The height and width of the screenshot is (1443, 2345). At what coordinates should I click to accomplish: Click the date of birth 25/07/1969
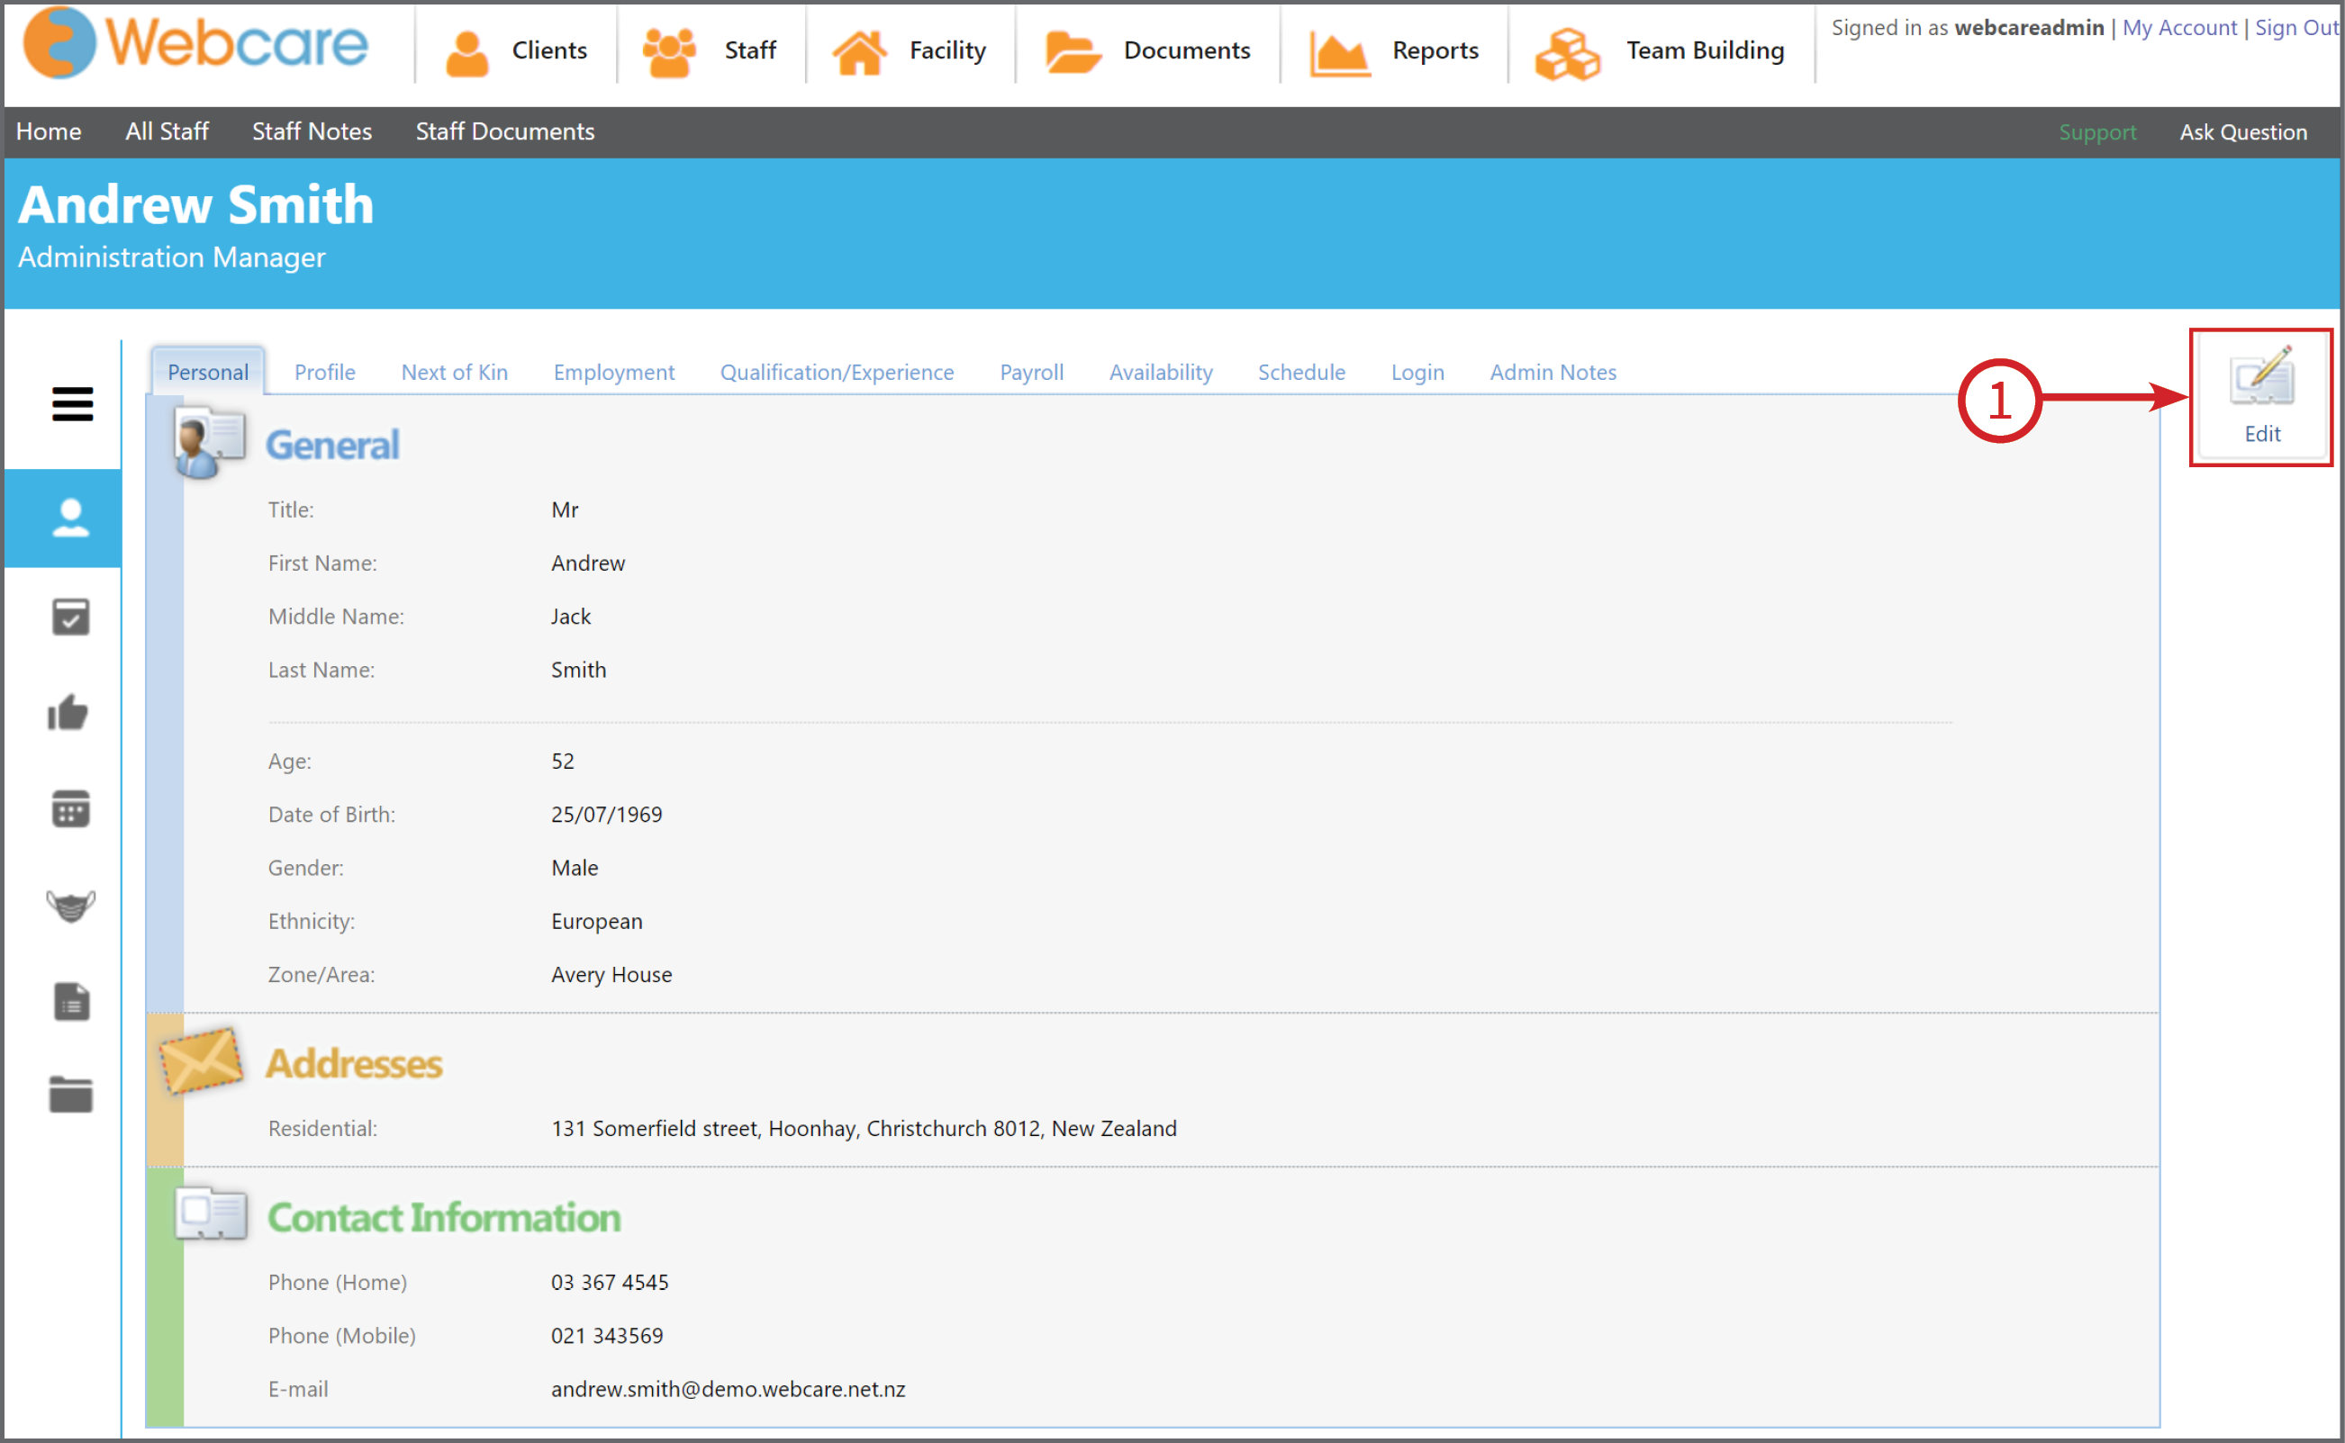606,814
